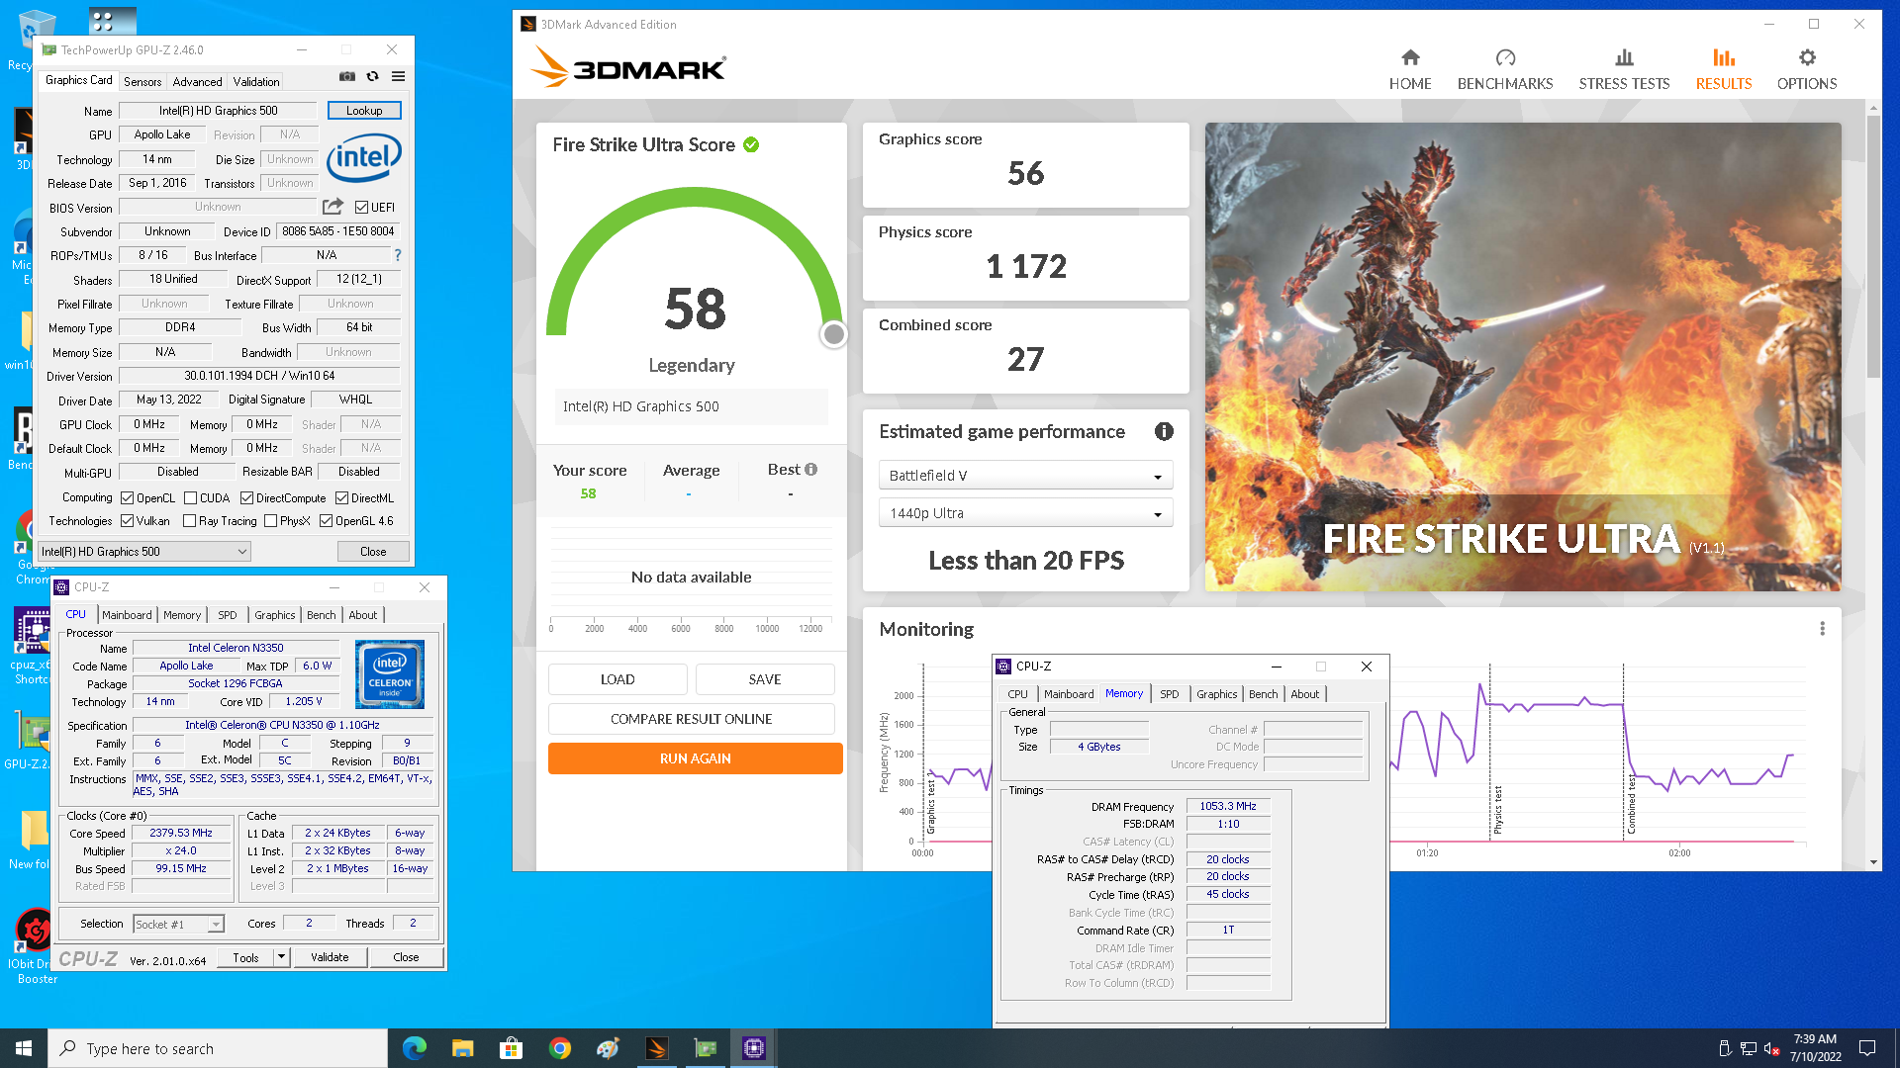The height and width of the screenshot is (1068, 1900).
Task: Click the info icon beside Estimated game performance
Action: click(x=1164, y=431)
